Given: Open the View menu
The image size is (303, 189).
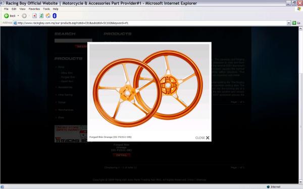Looking at the screenshot, I should point(22,9).
